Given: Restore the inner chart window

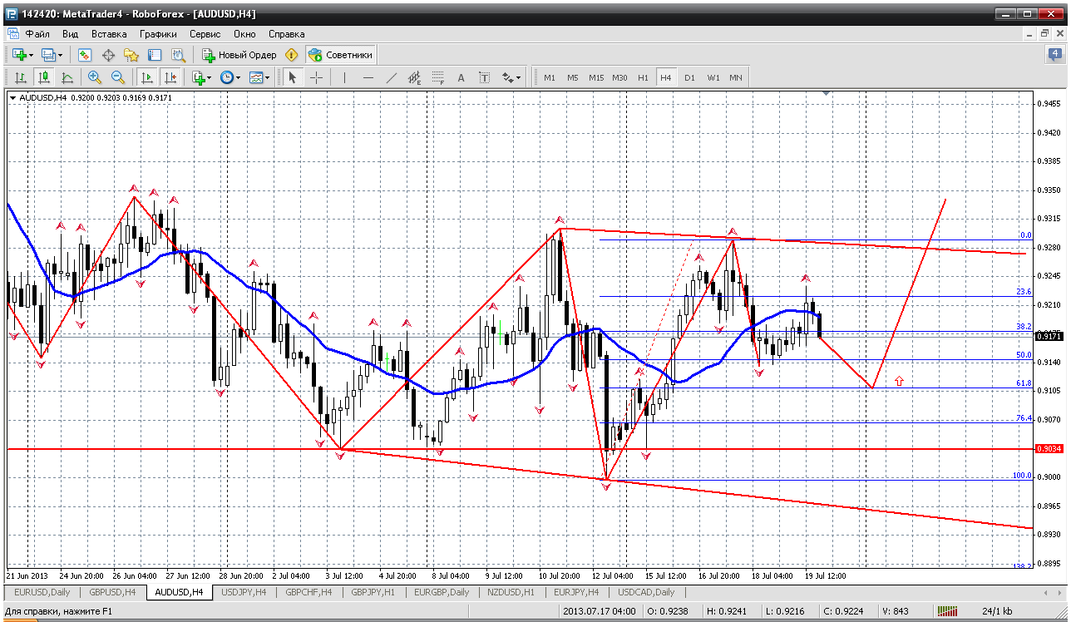Looking at the screenshot, I should click(1045, 34).
